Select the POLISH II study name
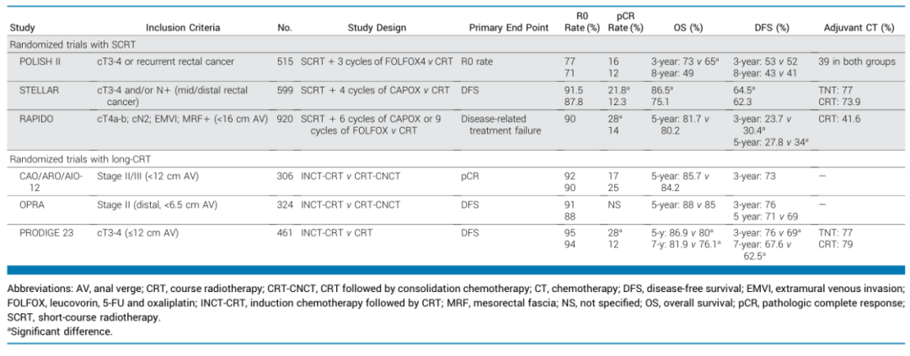Viewport: 910px width, 356px height. tap(42, 62)
